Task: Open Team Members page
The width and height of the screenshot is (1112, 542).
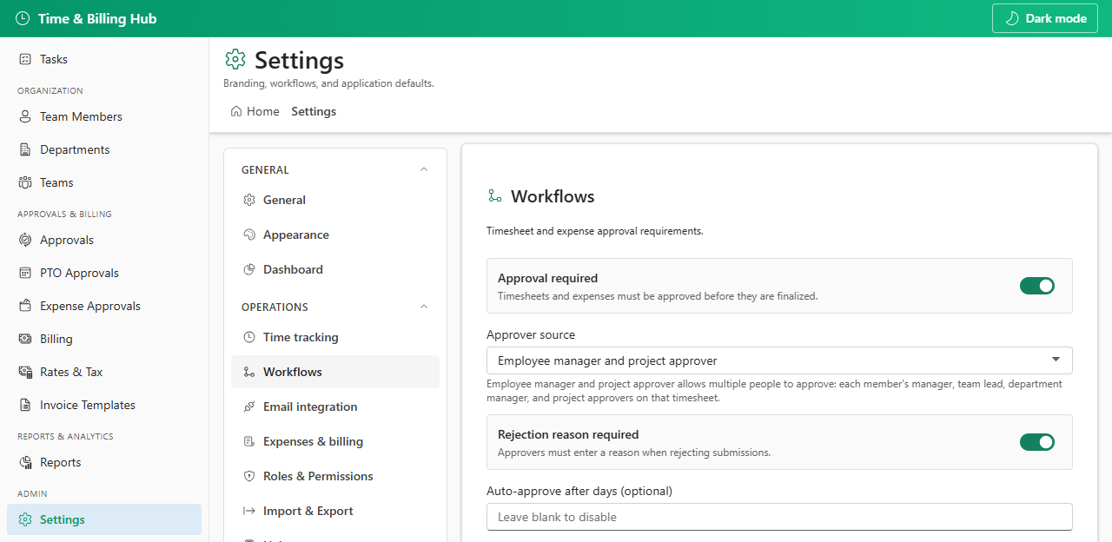Action: [x=104, y=116]
